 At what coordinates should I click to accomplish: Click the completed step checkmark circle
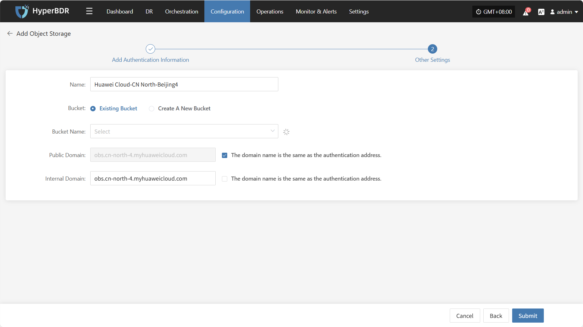150,49
